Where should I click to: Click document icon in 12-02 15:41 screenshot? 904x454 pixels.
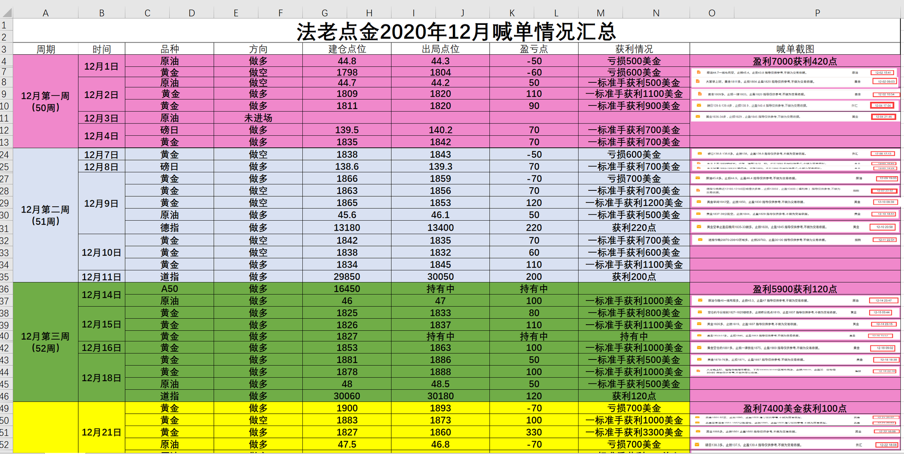698,72
